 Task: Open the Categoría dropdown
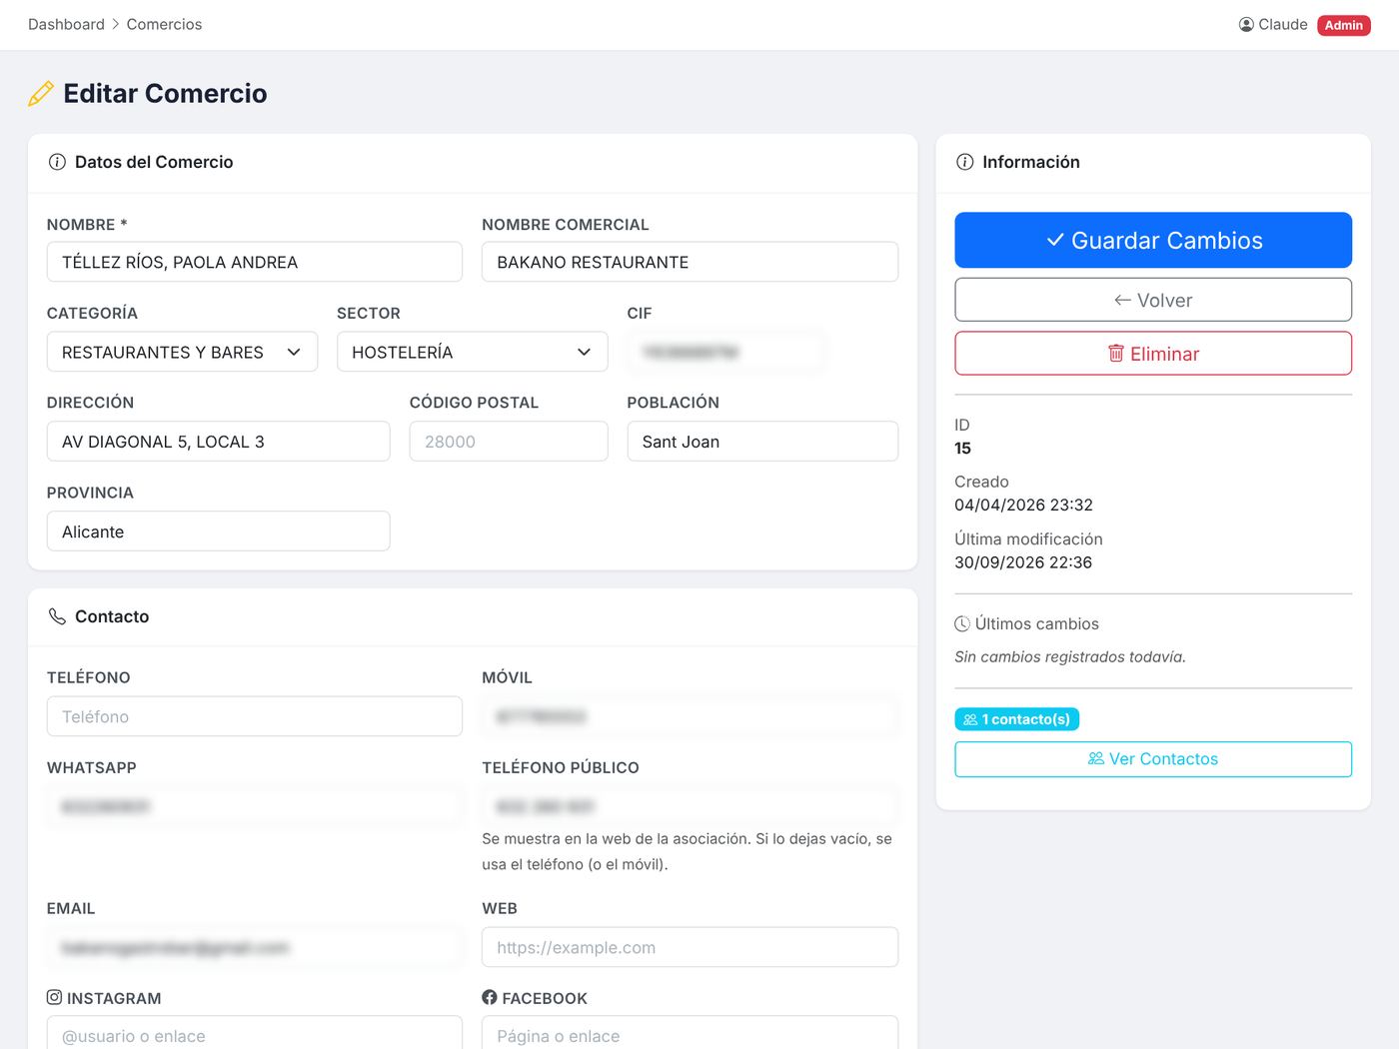pyautogui.click(x=182, y=352)
